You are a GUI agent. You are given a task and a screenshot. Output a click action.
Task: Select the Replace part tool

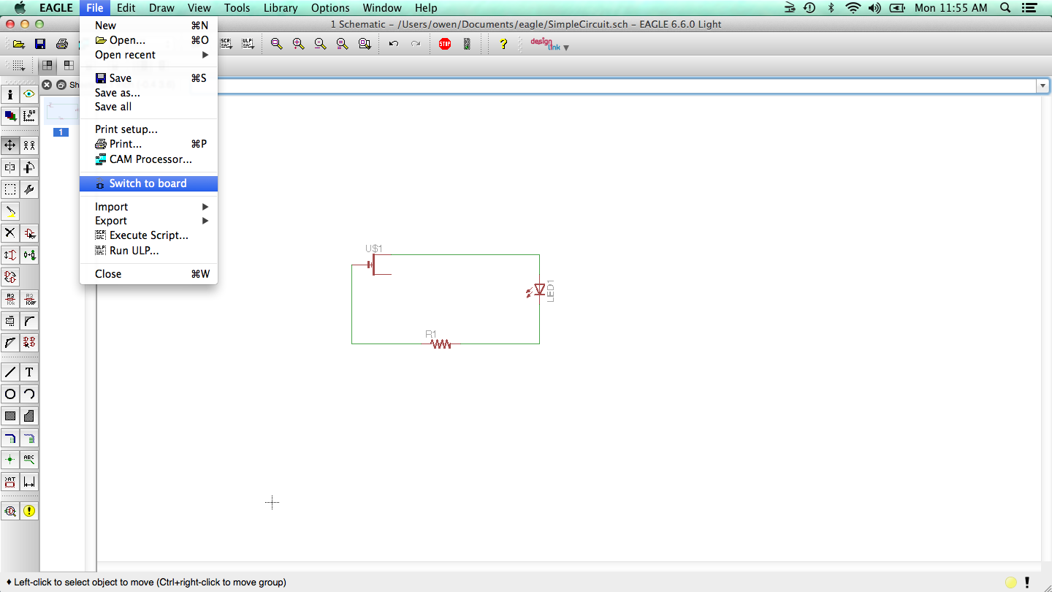29,255
